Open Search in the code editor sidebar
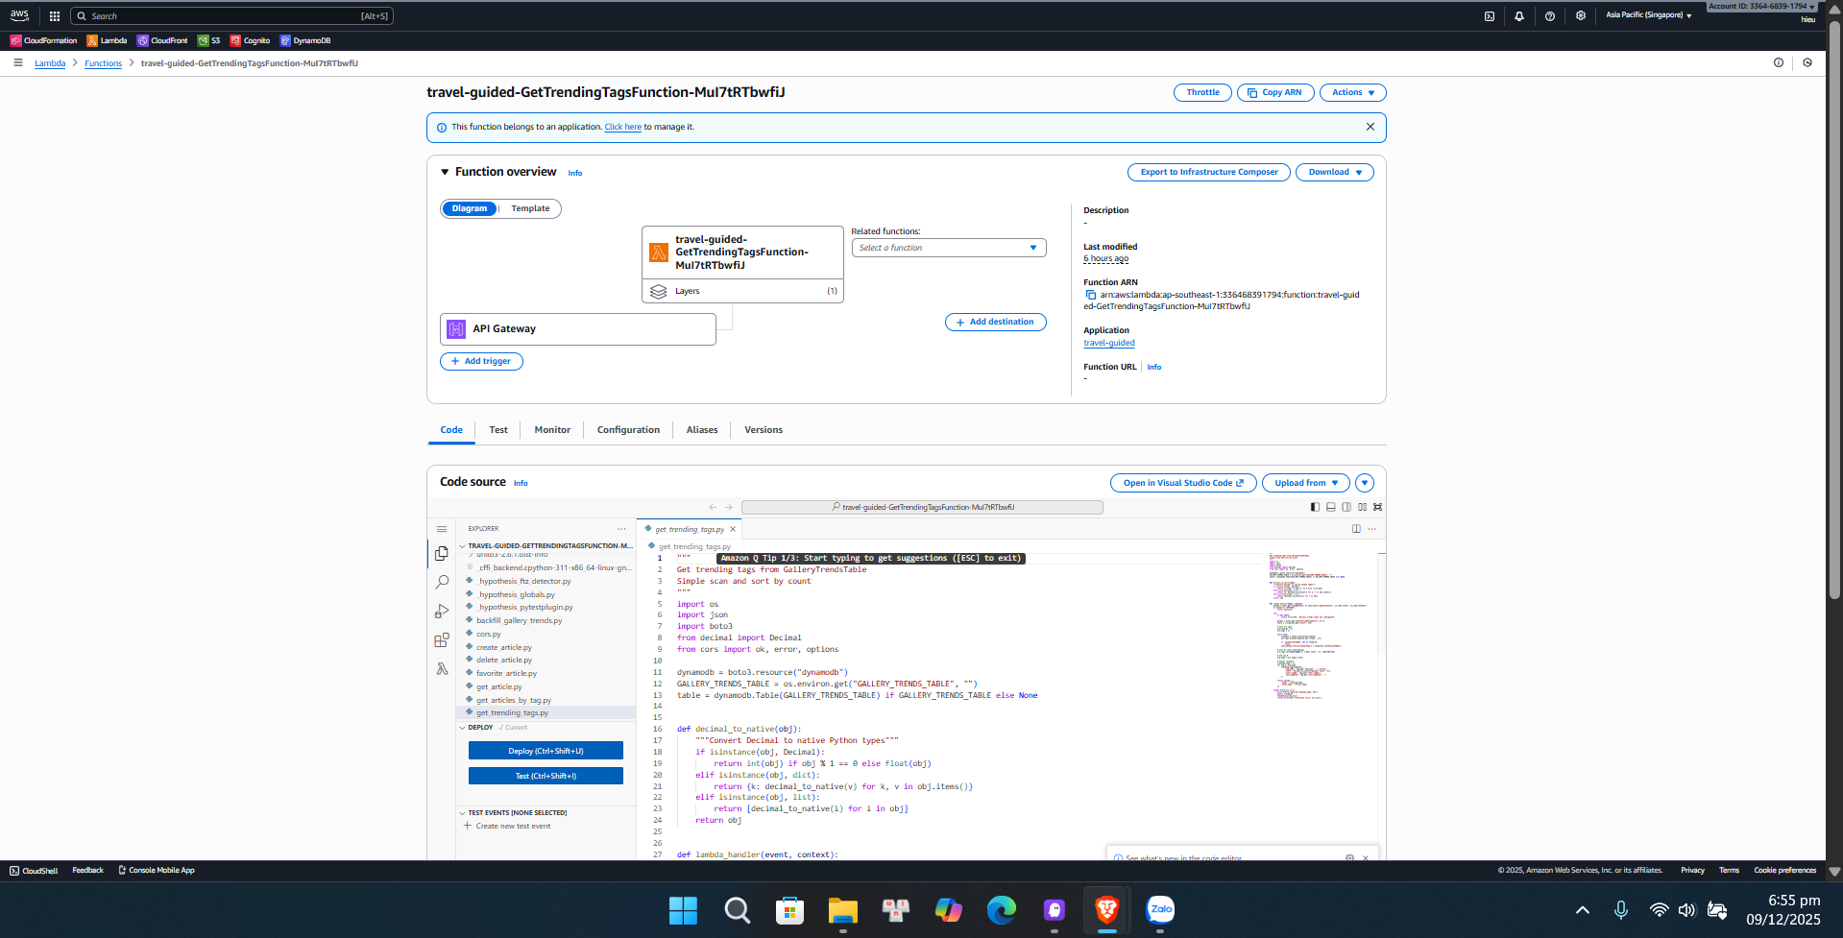This screenshot has width=1843, height=938. (x=441, y=581)
